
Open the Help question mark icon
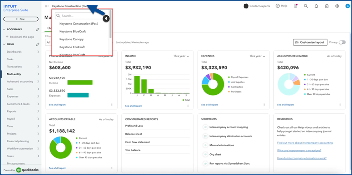[278, 6]
